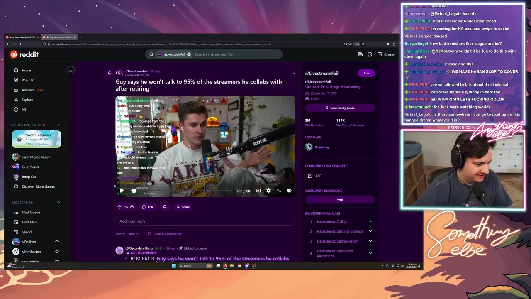This screenshot has width=531, height=299.
Task: Open the Community Guide
Action: coord(340,108)
